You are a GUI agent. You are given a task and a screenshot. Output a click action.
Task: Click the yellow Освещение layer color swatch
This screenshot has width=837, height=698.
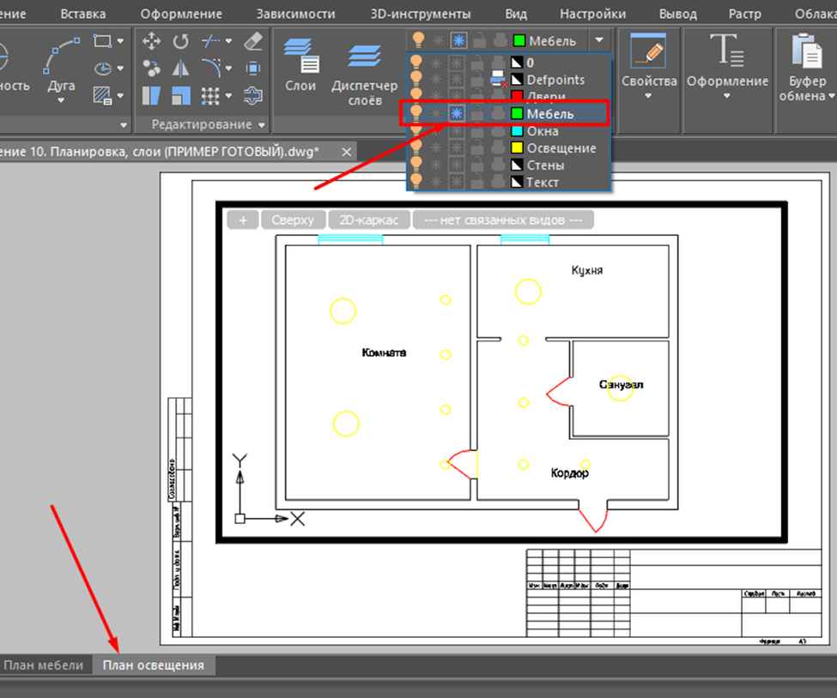517,148
